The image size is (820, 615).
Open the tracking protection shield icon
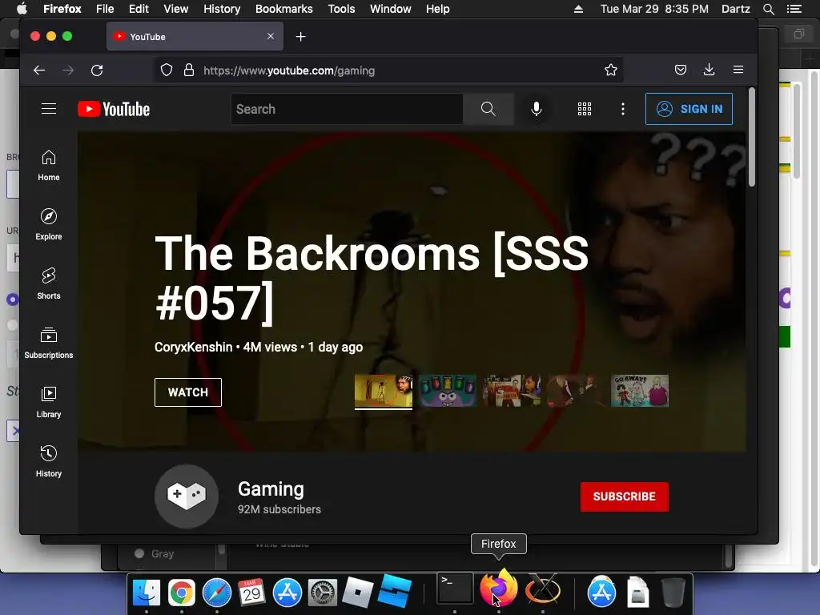tap(167, 70)
